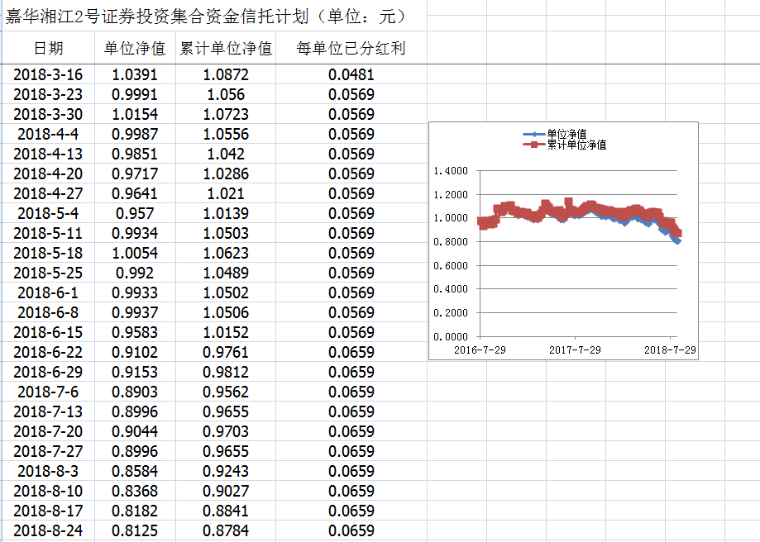The height and width of the screenshot is (542, 760).
Task: Select date cell 2018-7-27
Action: [49, 452]
